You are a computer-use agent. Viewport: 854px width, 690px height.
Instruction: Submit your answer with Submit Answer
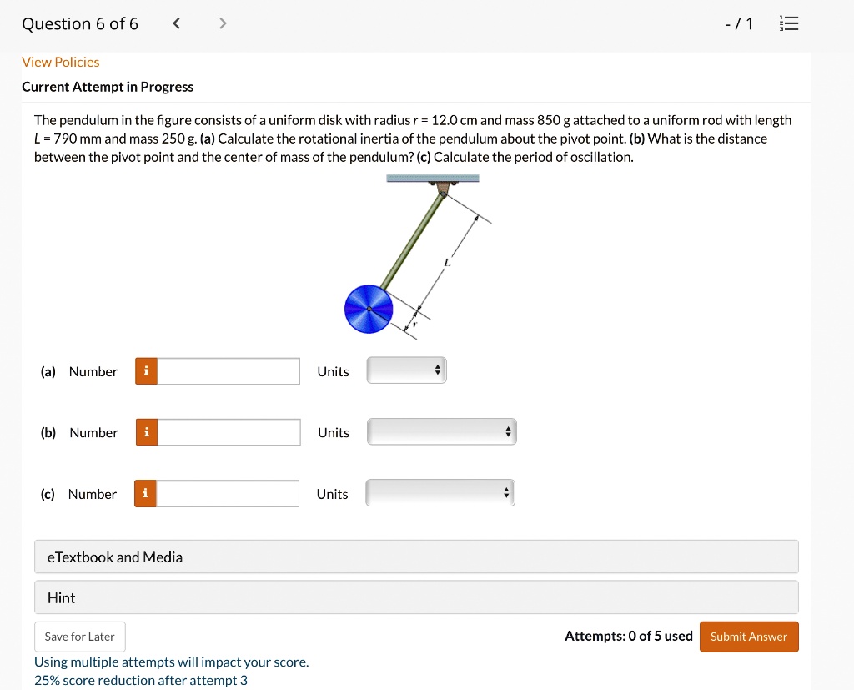749,636
